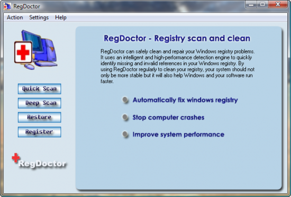Click the Register button

point(39,132)
